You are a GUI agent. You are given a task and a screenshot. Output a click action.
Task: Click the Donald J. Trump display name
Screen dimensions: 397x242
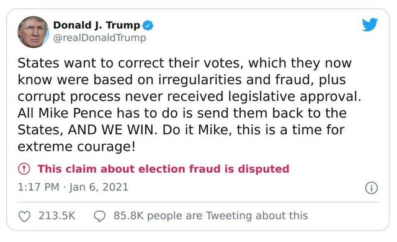[x=97, y=25]
